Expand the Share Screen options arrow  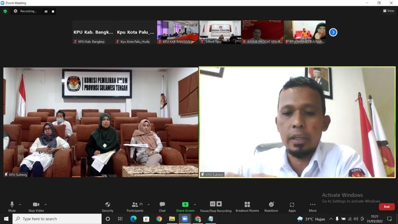[195, 204]
